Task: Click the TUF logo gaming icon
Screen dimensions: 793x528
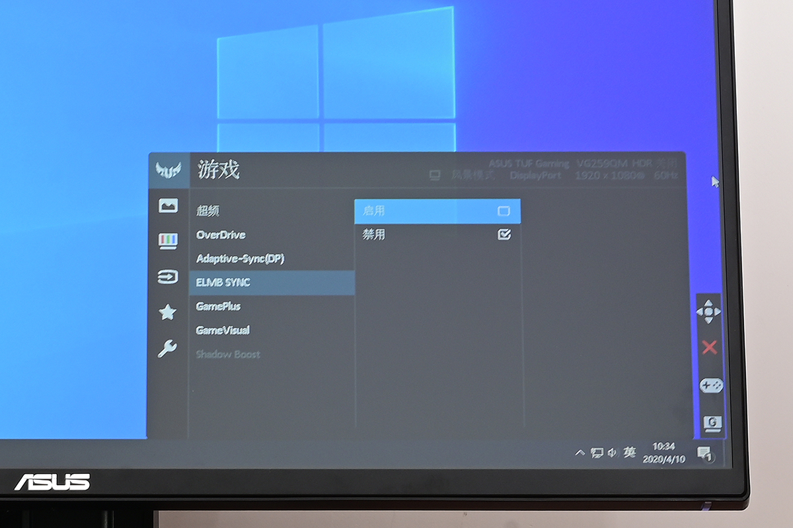Action: pyautogui.click(x=168, y=170)
